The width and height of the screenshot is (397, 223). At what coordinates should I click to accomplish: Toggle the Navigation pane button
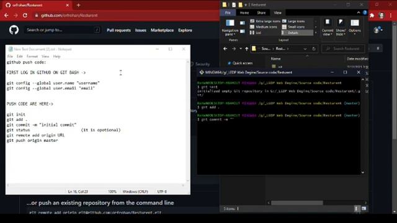[230, 27]
